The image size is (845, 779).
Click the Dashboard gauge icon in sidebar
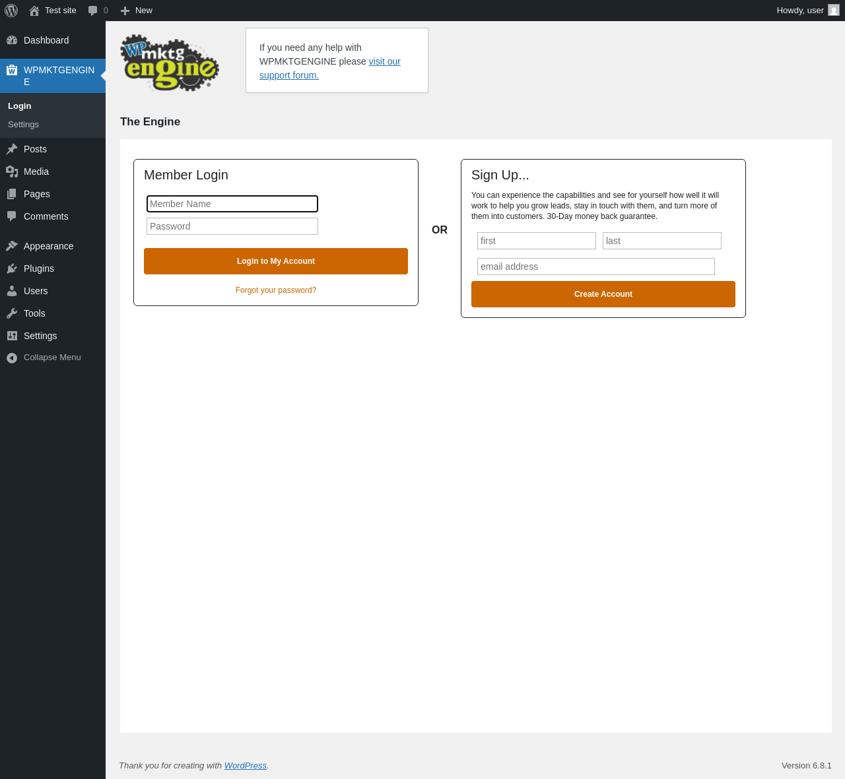(x=12, y=40)
